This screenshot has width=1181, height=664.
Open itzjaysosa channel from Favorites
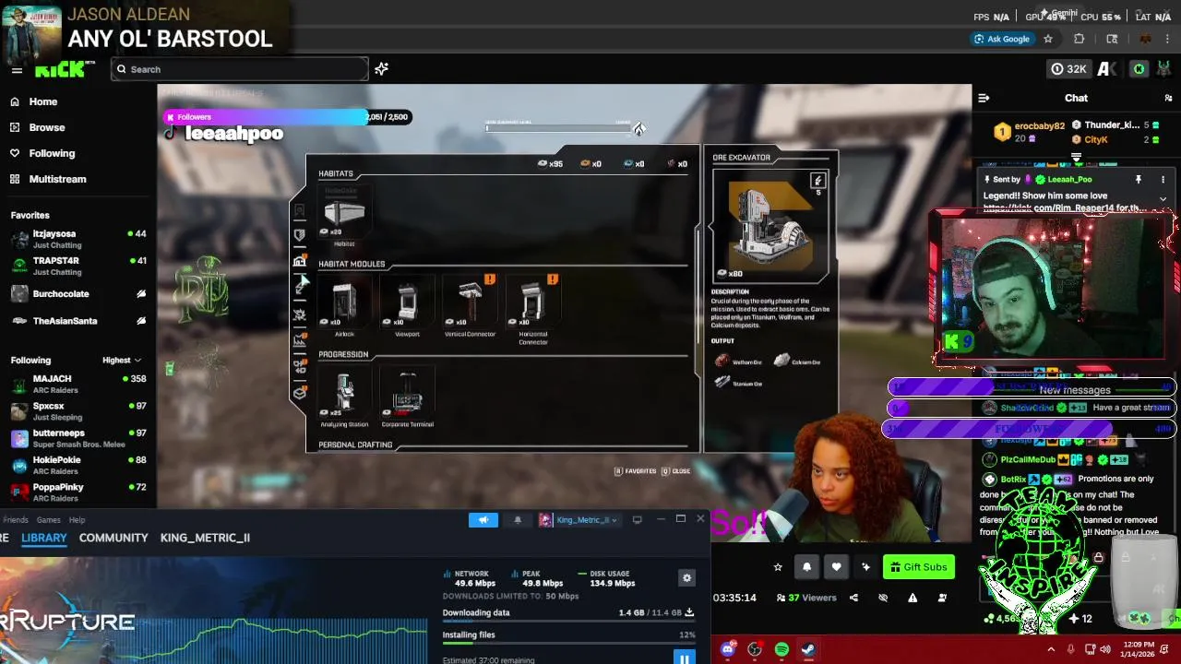78,239
